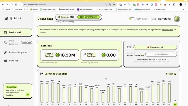This screenshot has width=188, height=106.
Task: Click the chart bar for day 7
Action: pos(53,92)
